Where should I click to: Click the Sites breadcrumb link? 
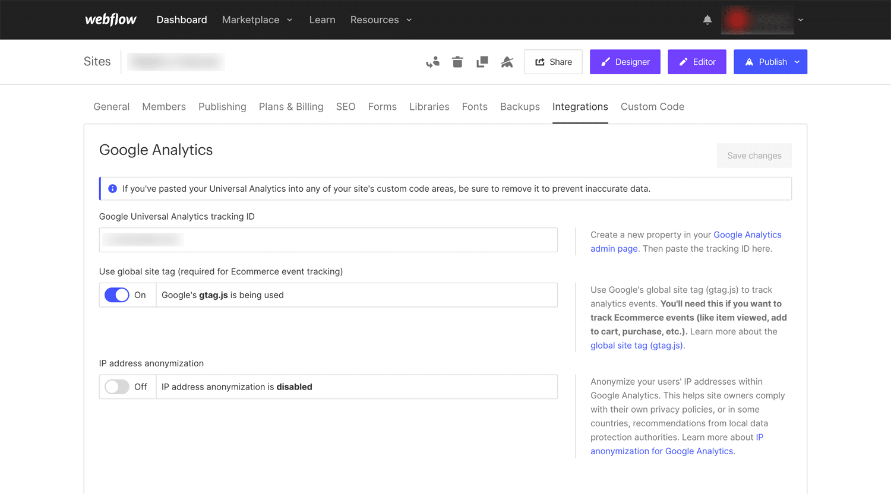pos(97,62)
